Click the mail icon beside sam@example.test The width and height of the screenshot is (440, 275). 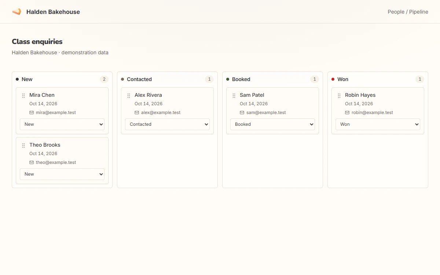242,113
